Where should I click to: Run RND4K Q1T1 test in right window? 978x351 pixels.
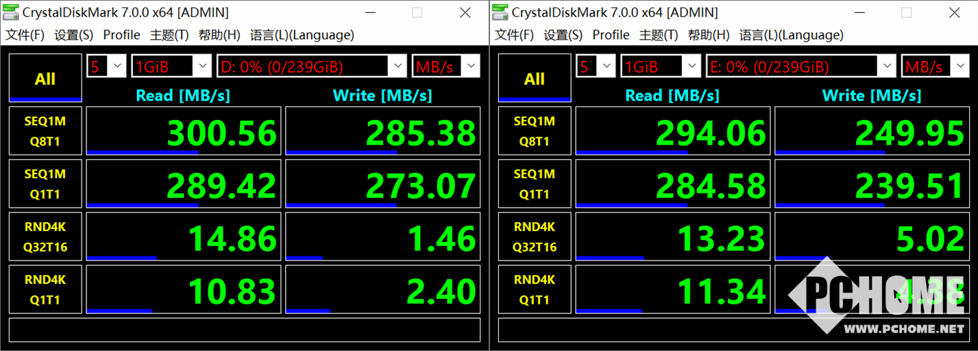click(x=535, y=289)
